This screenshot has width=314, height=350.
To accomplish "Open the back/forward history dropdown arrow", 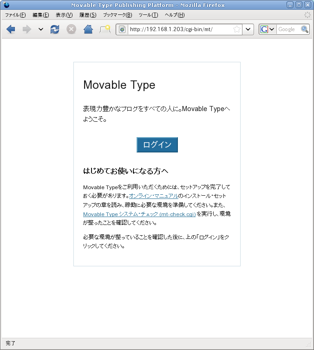I will coord(40,29).
